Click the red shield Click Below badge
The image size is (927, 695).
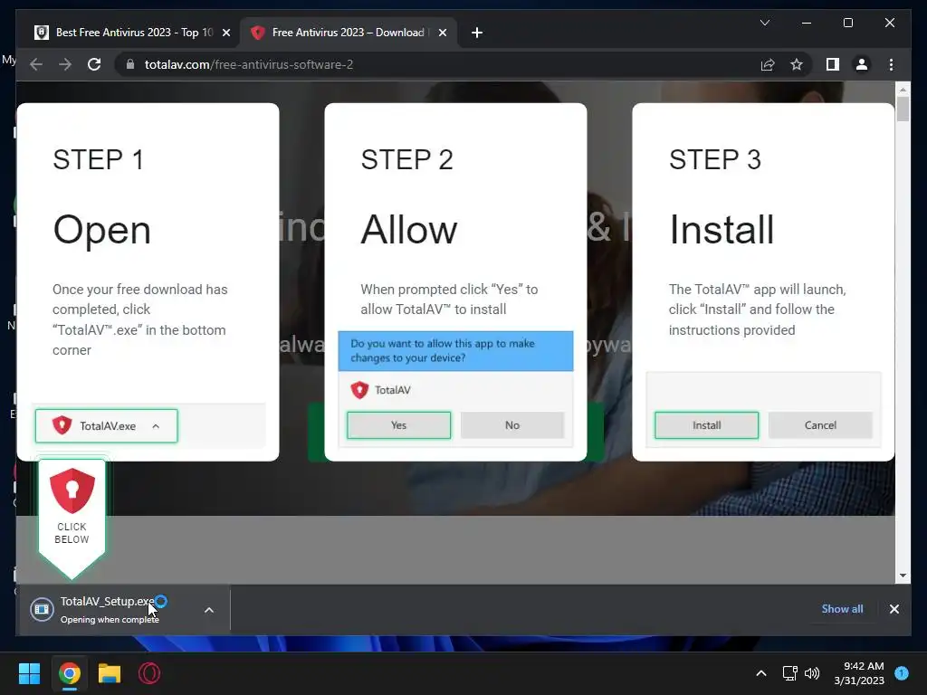(72, 518)
